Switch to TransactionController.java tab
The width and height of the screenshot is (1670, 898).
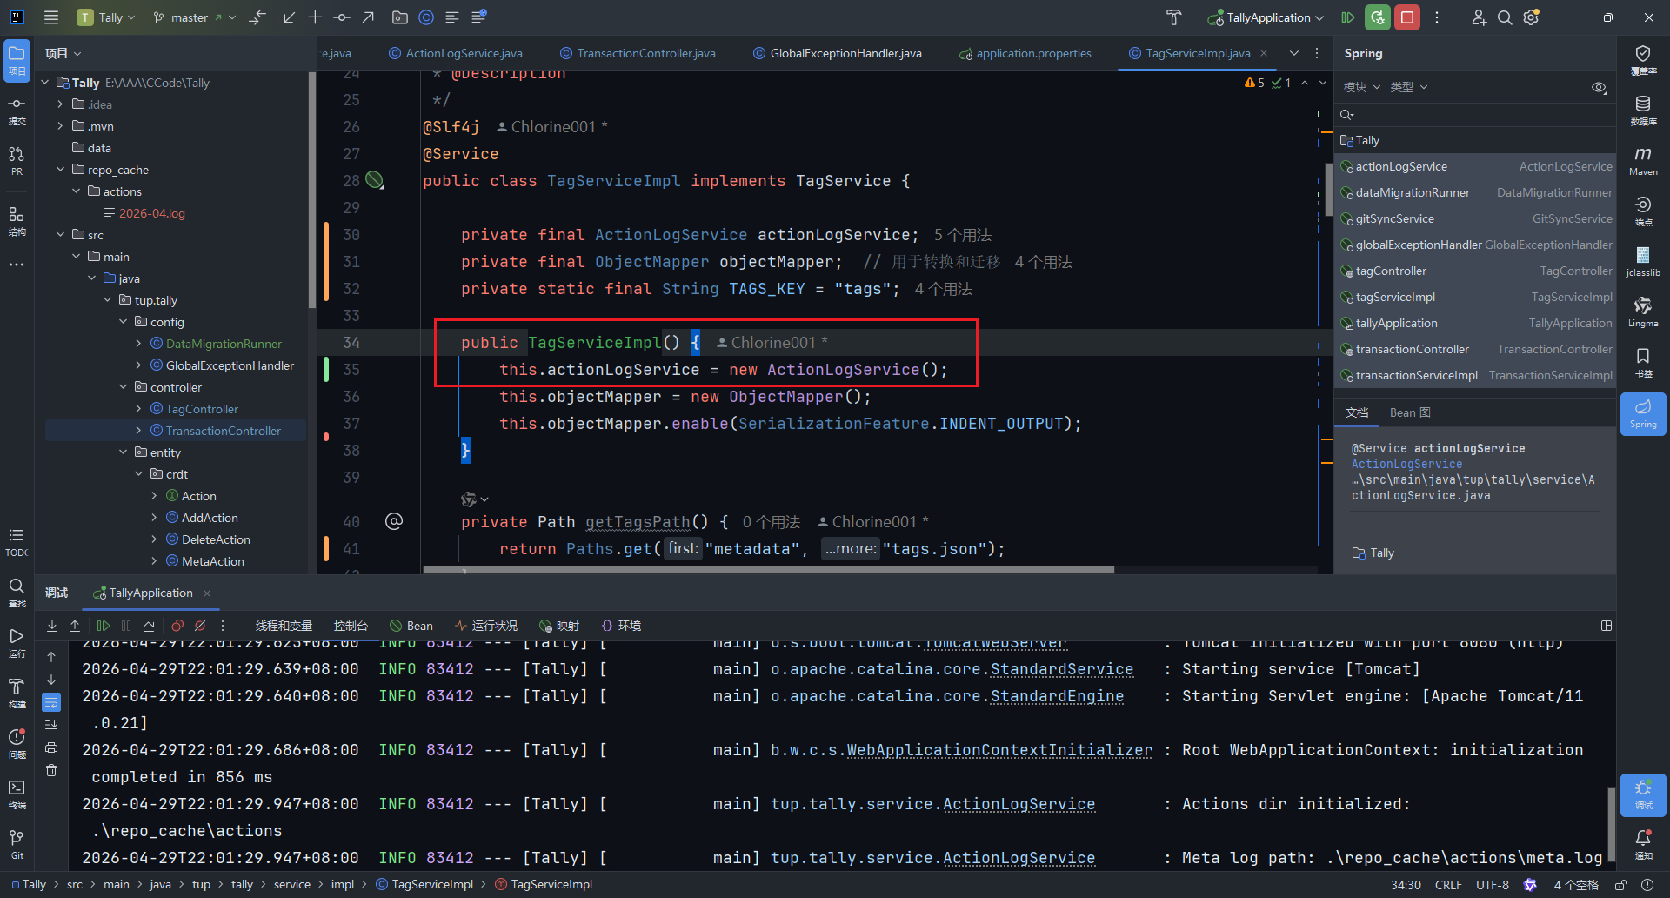click(638, 53)
